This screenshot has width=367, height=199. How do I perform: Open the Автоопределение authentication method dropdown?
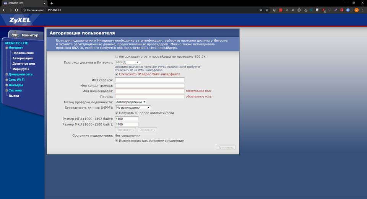[x=131, y=102]
